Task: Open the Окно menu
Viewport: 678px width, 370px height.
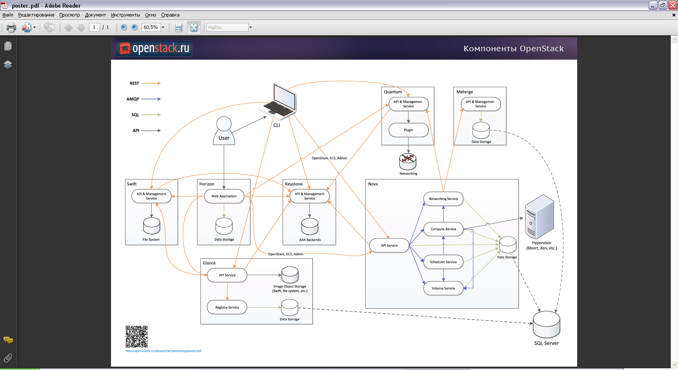Action: pyautogui.click(x=150, y=15)
